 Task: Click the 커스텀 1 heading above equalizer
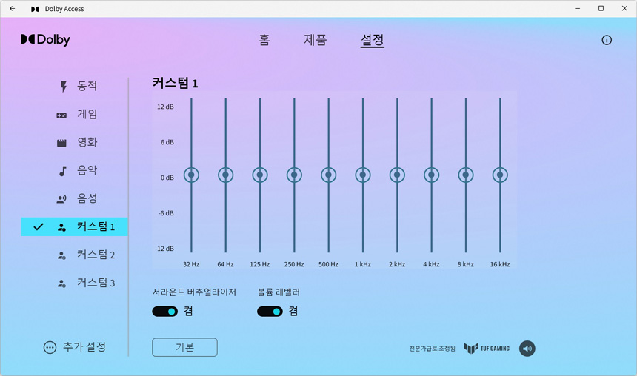[x=175, y=83]
